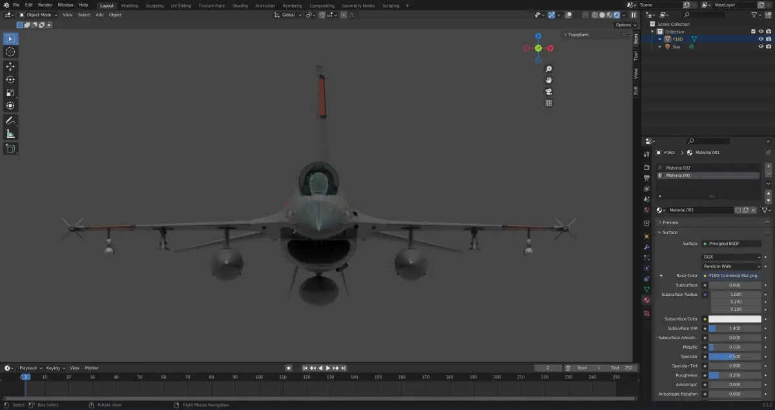Open the Object Data properties green triangle tab

[646, 289]
